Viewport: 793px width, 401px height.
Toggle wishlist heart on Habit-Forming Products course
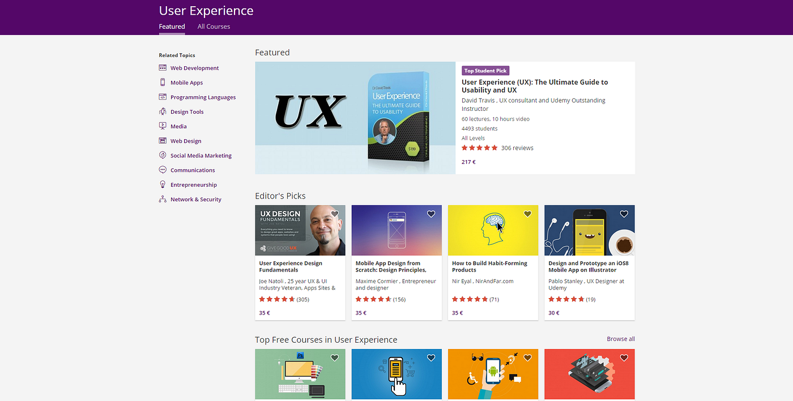point(527,214)
